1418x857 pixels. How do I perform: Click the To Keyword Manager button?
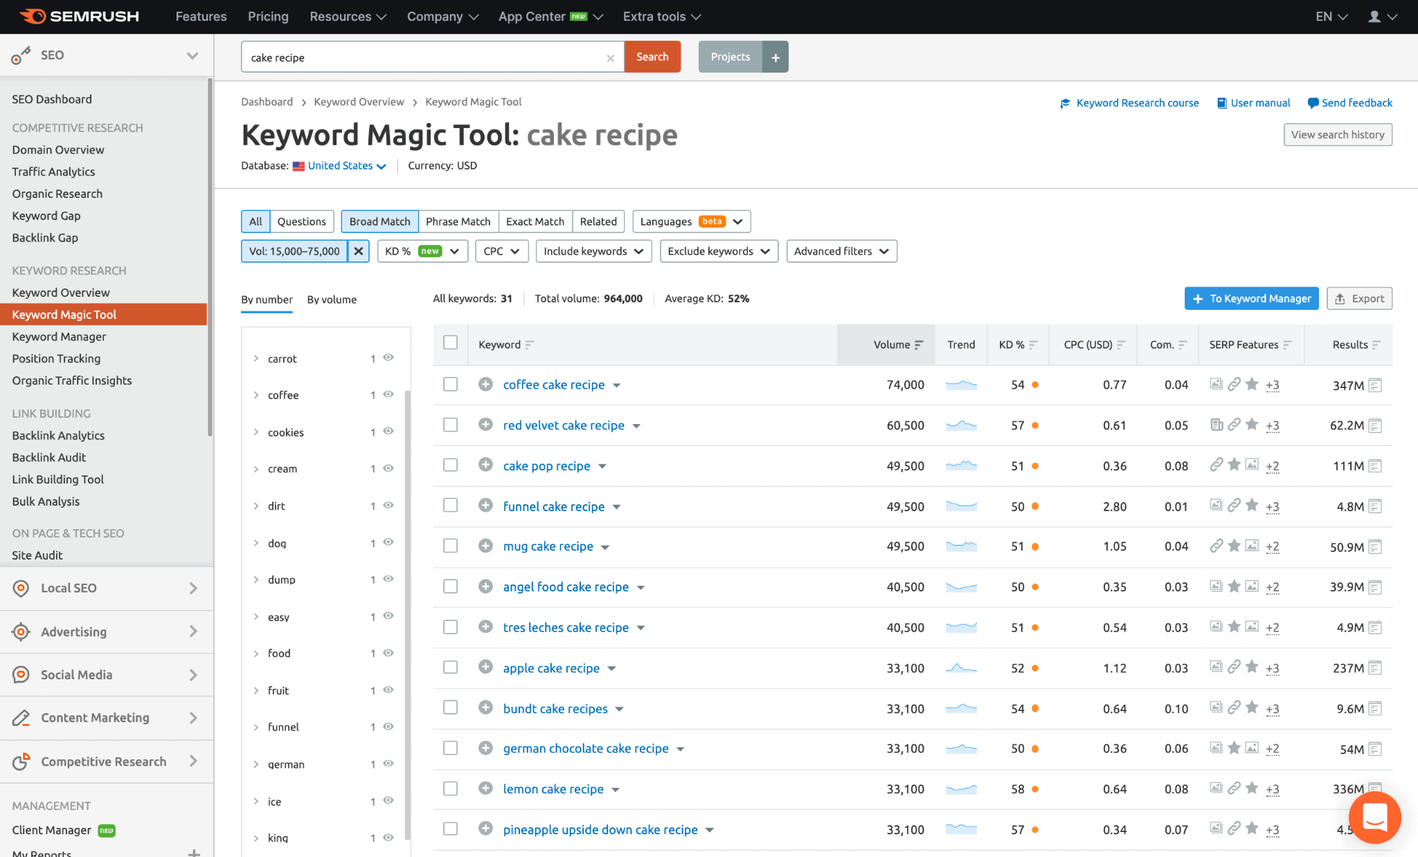point(1251,299)
